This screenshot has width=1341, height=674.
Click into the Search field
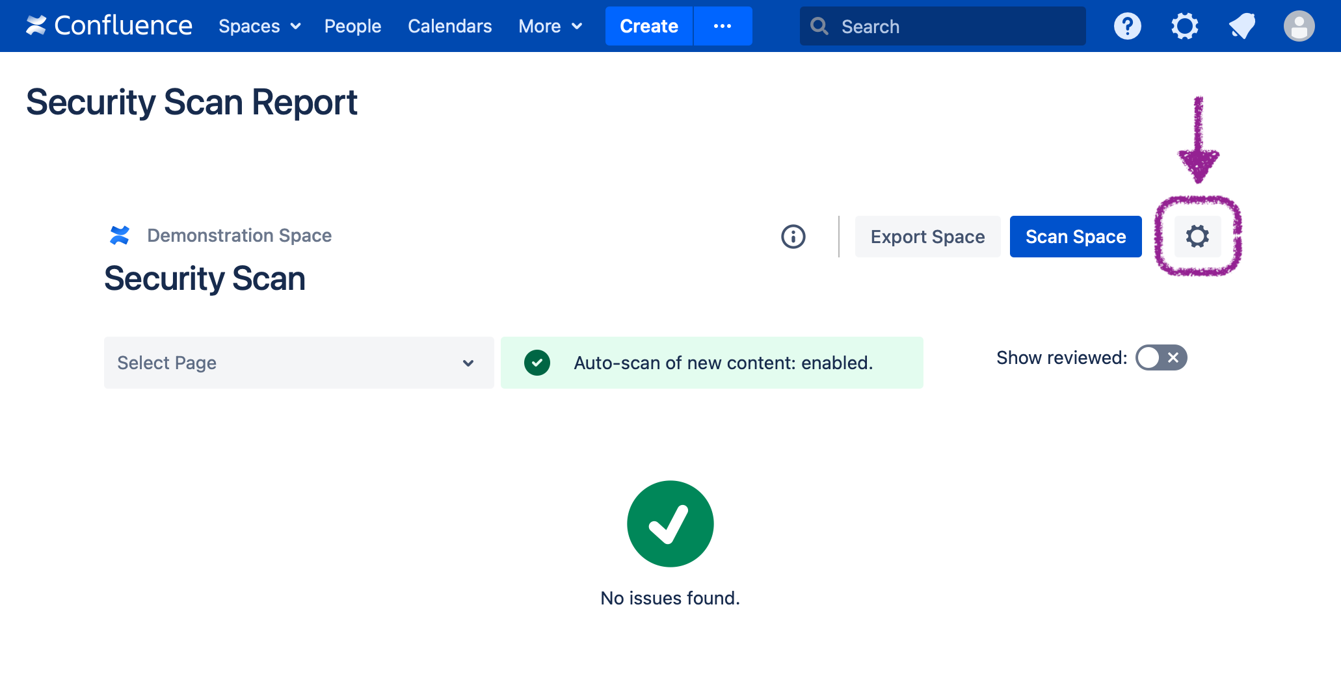(x=949, y=26)
